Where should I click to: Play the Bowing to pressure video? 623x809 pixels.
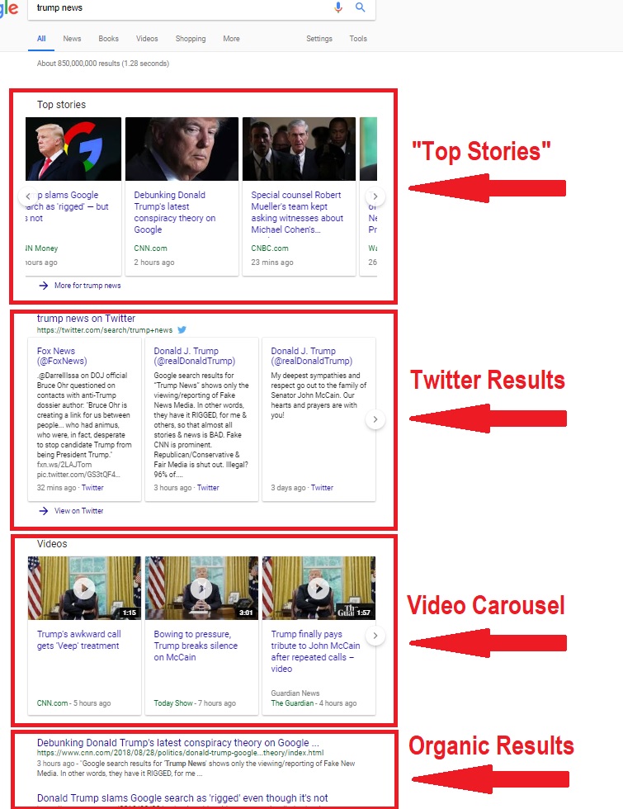click(201, 588)
